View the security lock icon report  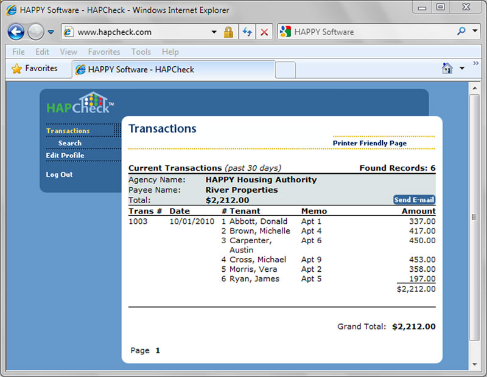pyautogui.click(x=228, y=32)
